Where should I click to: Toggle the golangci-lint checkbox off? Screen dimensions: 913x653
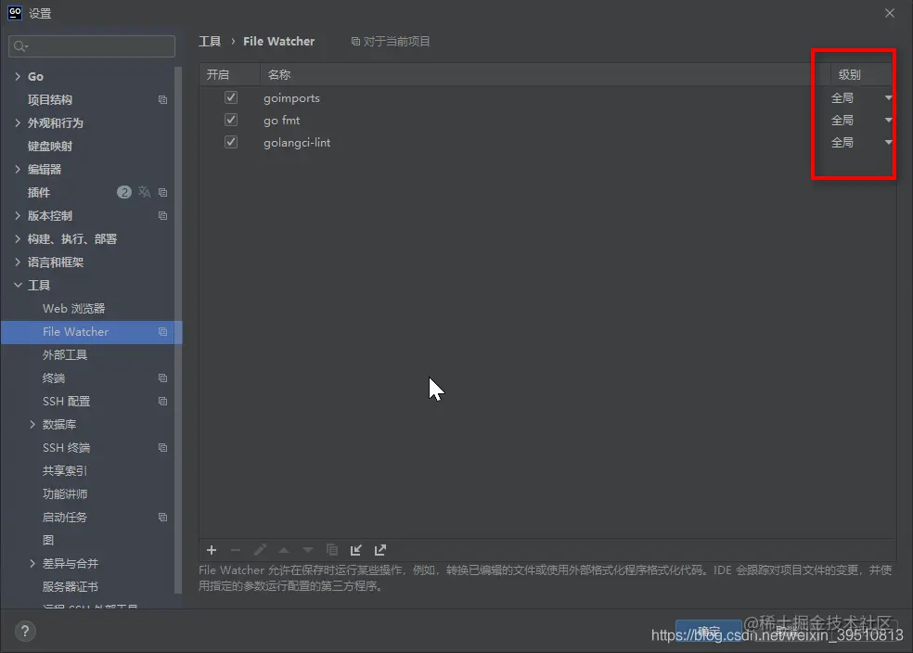230,142
